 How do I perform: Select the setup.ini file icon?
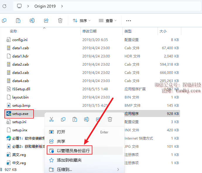8,122
